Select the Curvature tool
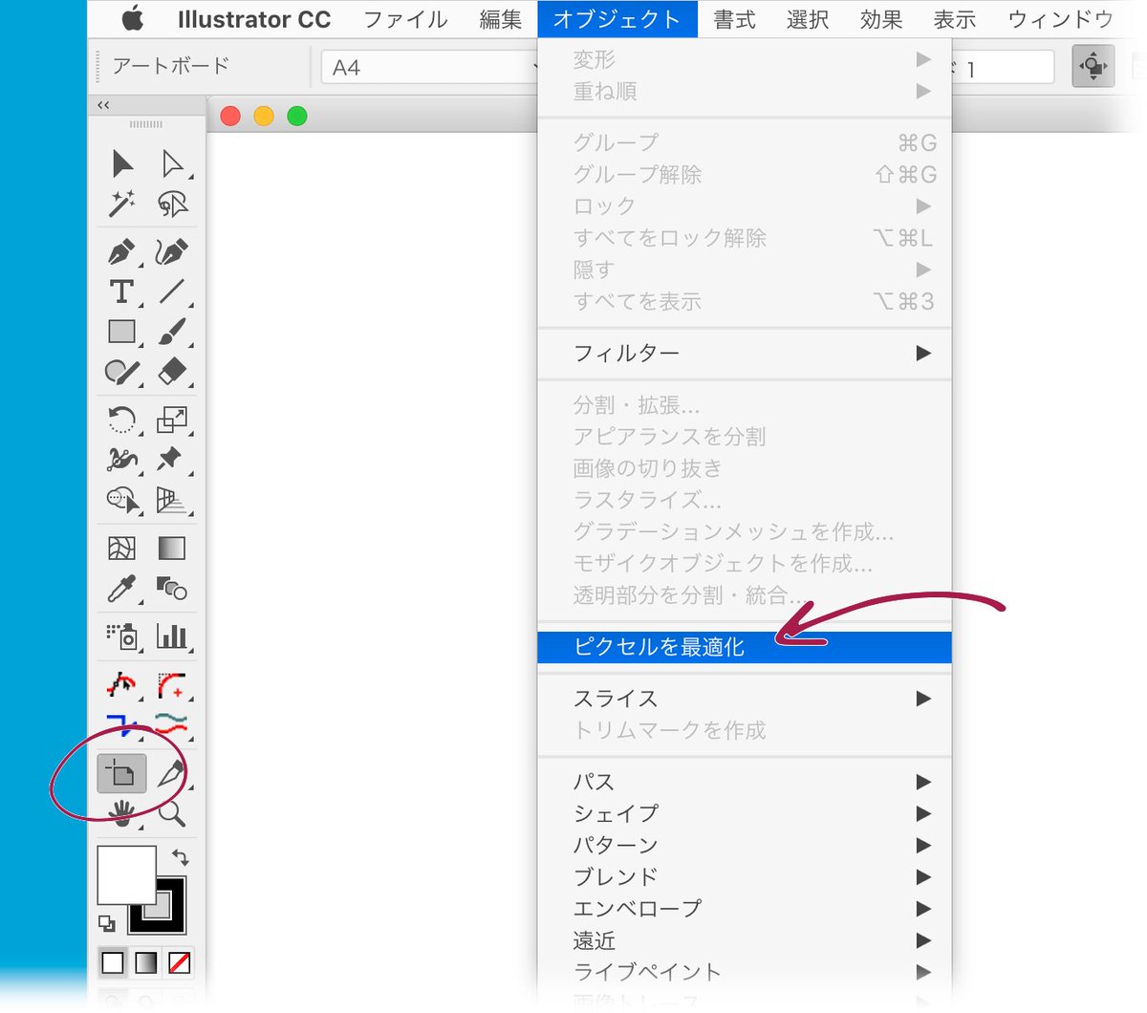Viewport: 1147px width, 1013px height. [172, 252]
